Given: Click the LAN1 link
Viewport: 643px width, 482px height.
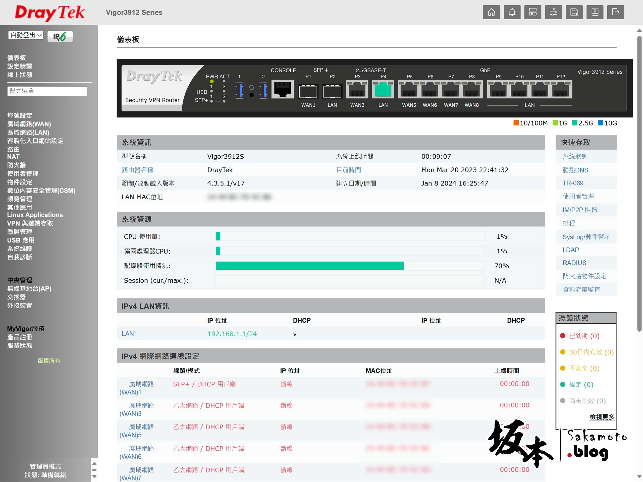Looking at the screenshot, I should [x=129, y=334].
